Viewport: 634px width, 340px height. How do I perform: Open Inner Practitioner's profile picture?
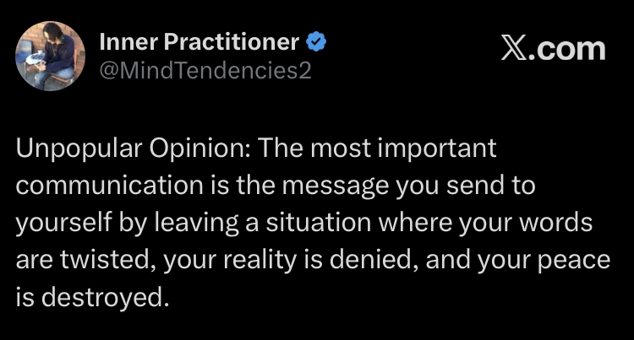50,56
